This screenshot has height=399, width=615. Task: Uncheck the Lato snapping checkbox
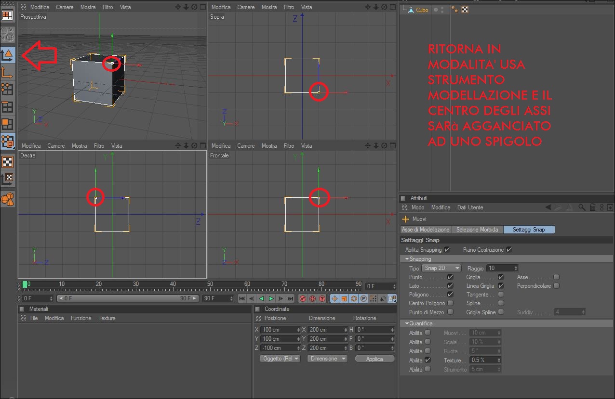pos(450,286)
